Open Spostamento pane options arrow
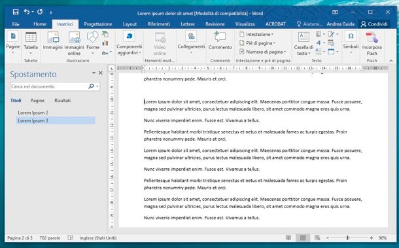 (94, 73)
